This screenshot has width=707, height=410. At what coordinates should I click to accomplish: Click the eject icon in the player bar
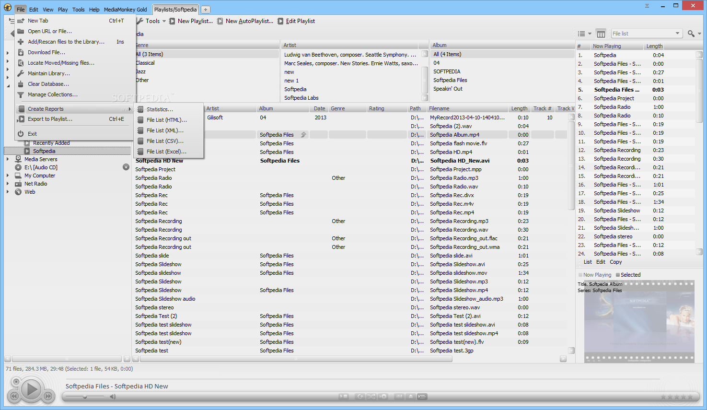[x=411, y=397]
